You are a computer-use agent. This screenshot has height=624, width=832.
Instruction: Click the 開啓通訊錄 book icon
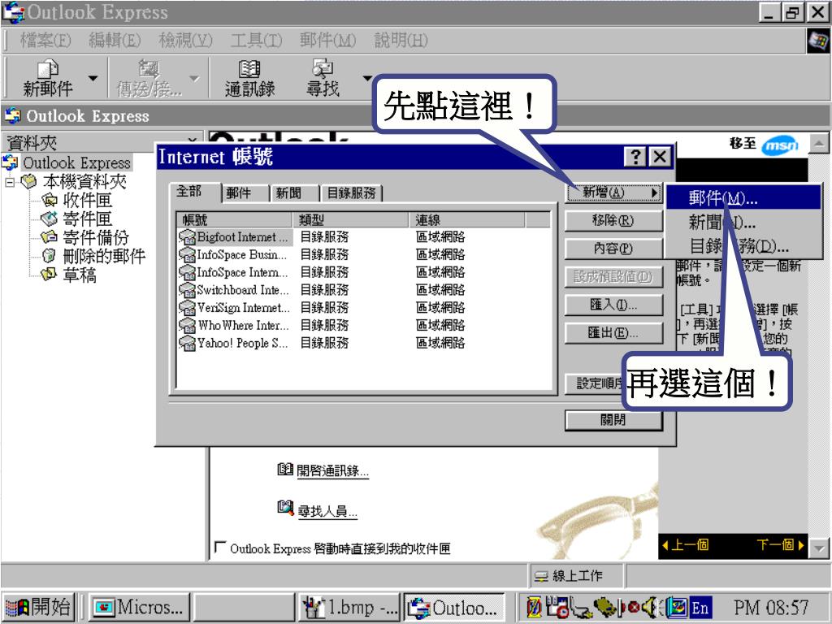(285, 469)
